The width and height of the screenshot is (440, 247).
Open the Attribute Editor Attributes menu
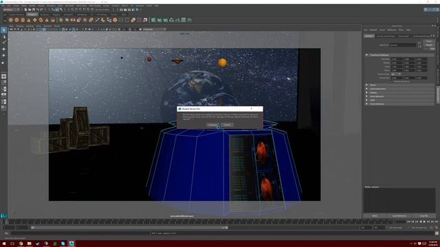pyautogui.click(x=391, y=30)
